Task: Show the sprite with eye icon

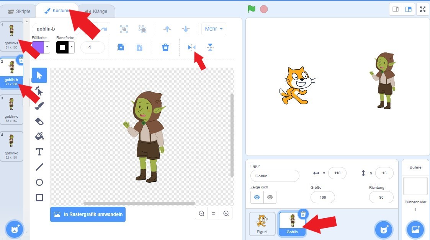Action: [x=257, y=197]
